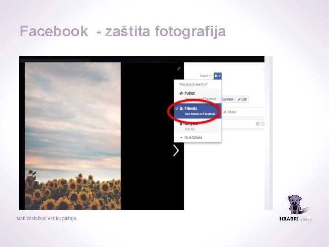Open the audience selector dropdown beside March 10
The width and height of the screenshot is (329, 247).
218,76
